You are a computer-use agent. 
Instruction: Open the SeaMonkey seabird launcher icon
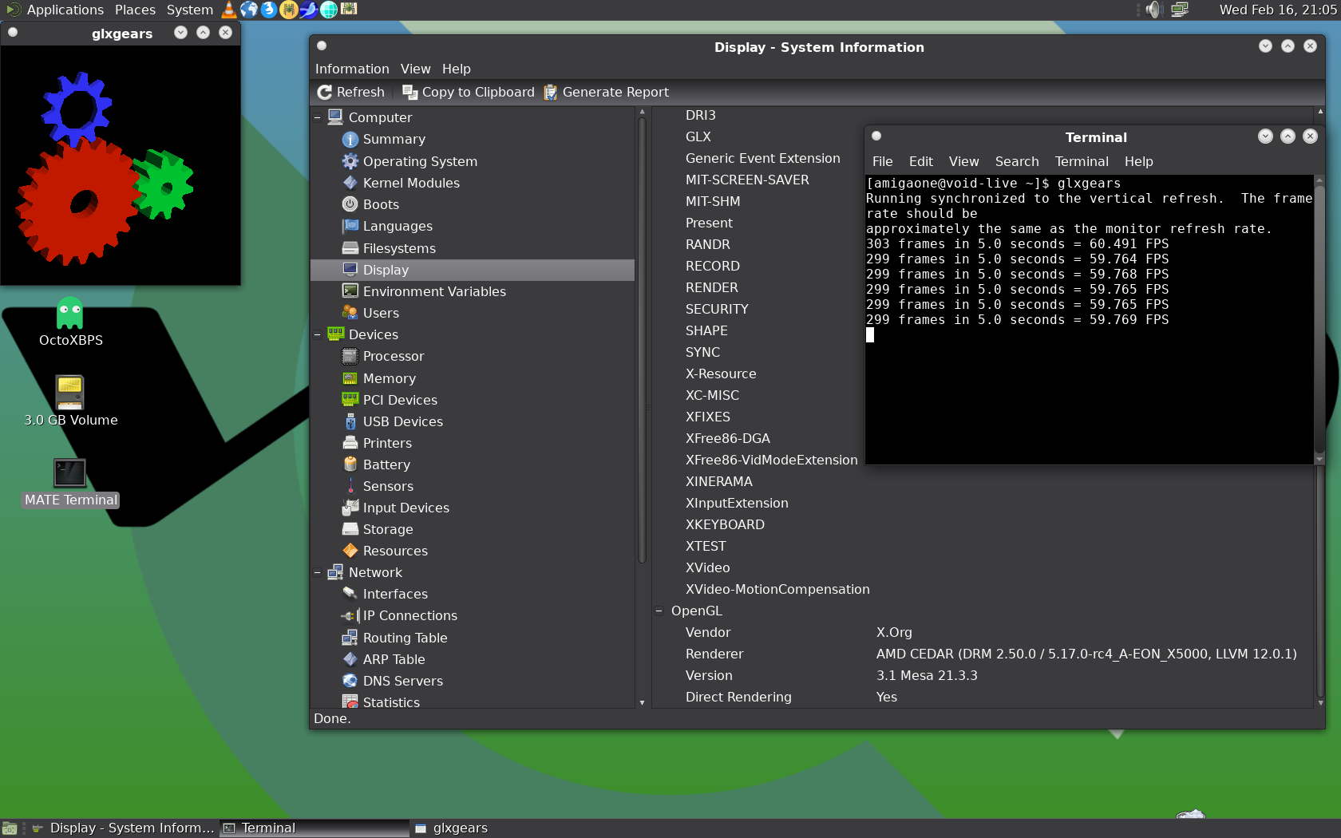pyautogui.click(x=308, y=10)
